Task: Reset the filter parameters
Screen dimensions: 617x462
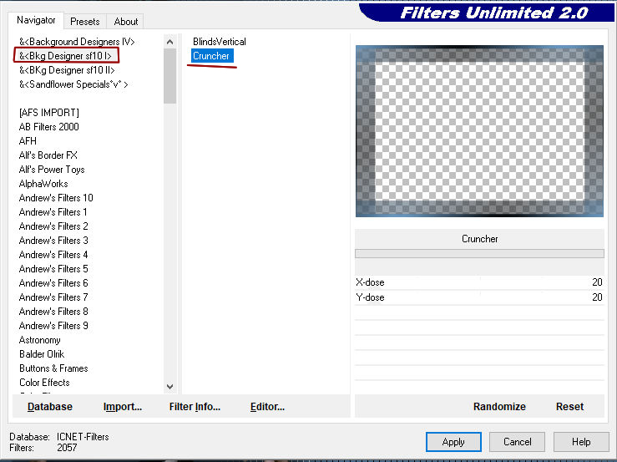Action: point(569,407)
